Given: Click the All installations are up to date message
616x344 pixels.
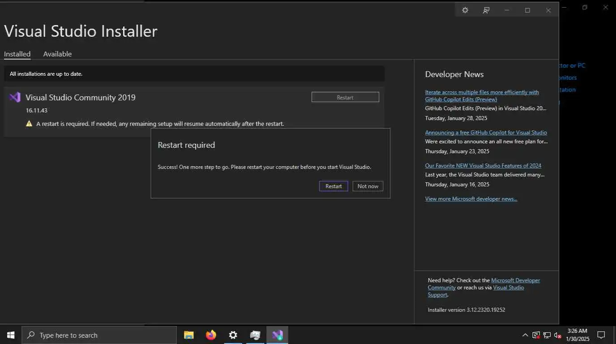Looking at the screenshot, I should [x=46, y=74].
